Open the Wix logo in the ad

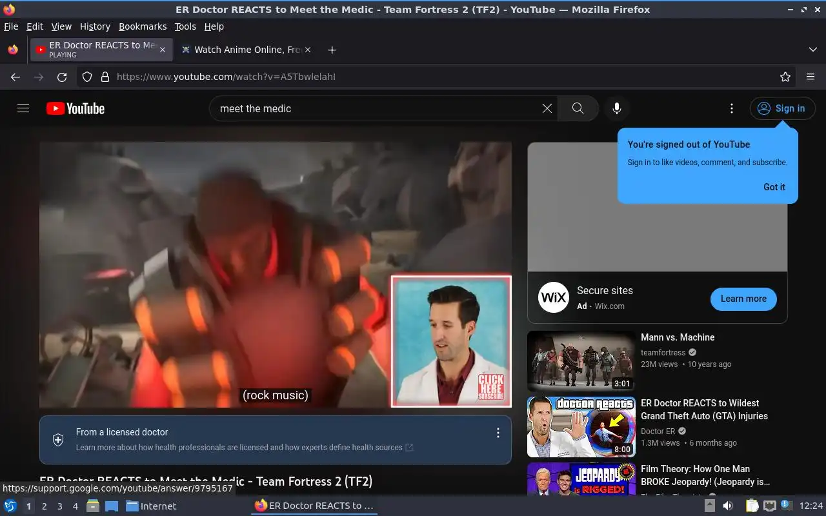pyautogui.click(x=554, y=297)
